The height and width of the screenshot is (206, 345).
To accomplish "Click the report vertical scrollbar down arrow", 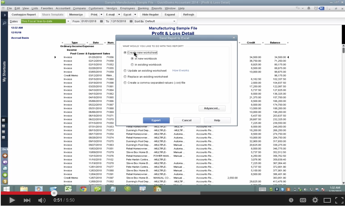I will (x=343, y=183).
